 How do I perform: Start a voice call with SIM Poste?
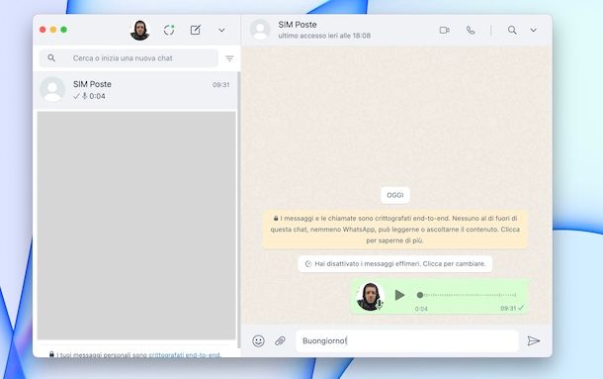[x=471, y=30]
